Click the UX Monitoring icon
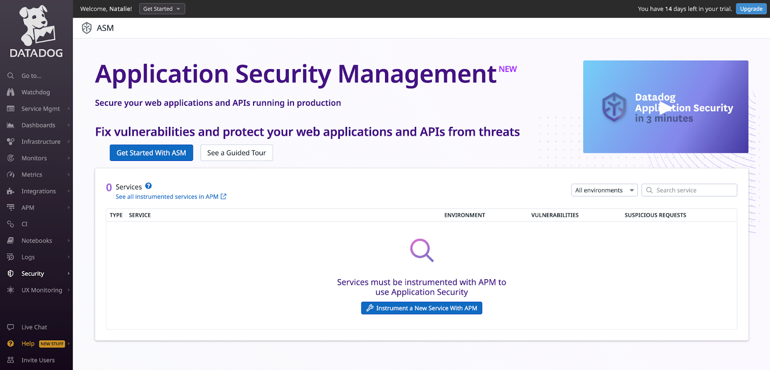 [x=11, y=290]
